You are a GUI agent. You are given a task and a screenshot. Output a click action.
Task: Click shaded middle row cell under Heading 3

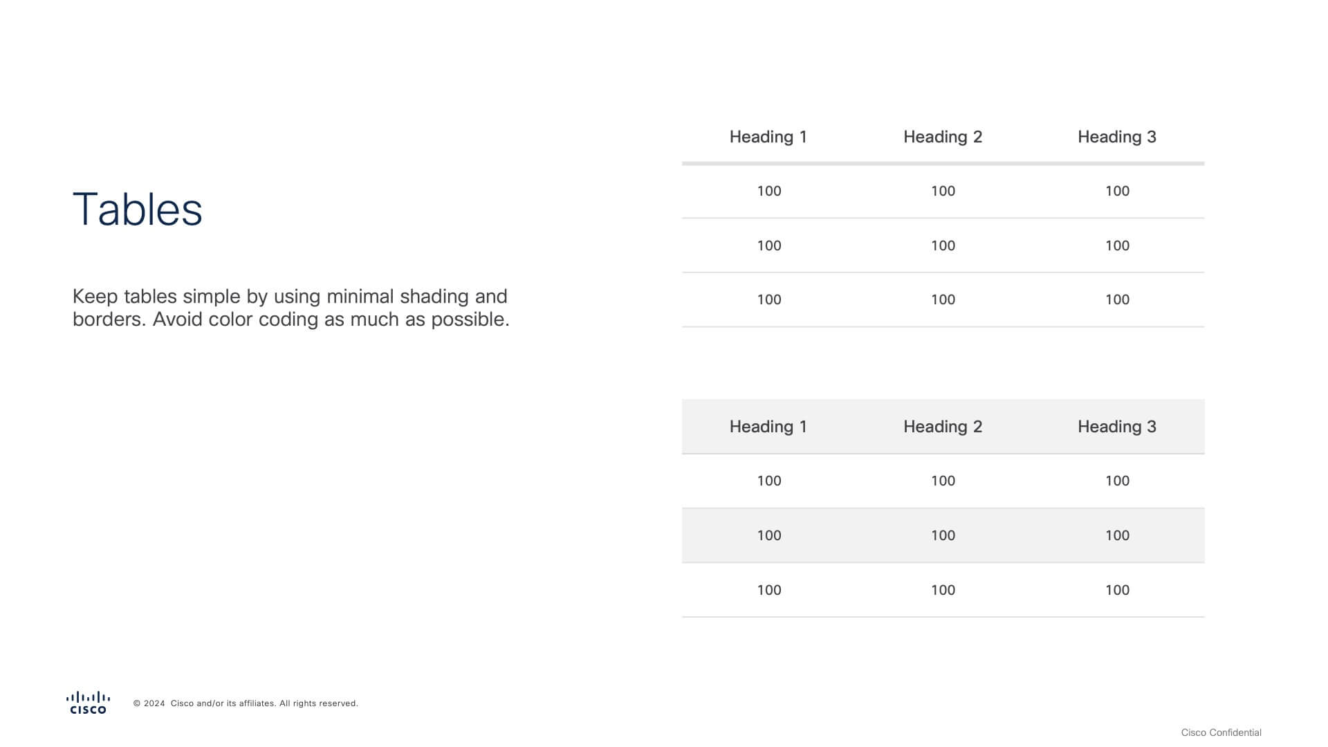point(1117,535)
